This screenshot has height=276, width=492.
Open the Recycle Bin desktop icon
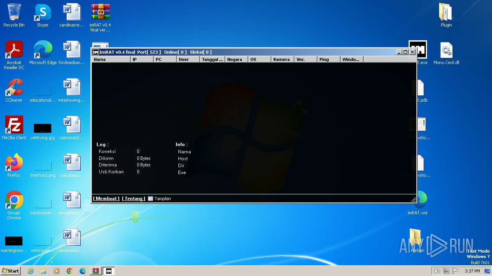pyautogui.click(x=14, y=15)
